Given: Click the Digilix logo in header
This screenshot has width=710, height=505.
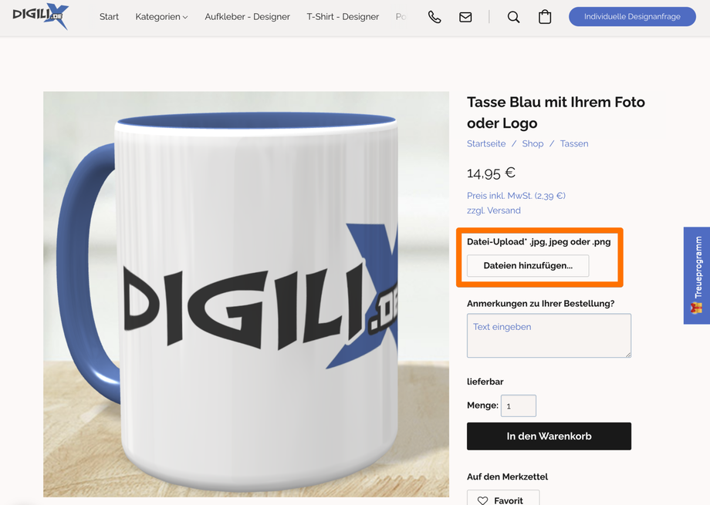Looking at the screenshot, I should pos(40,15).
